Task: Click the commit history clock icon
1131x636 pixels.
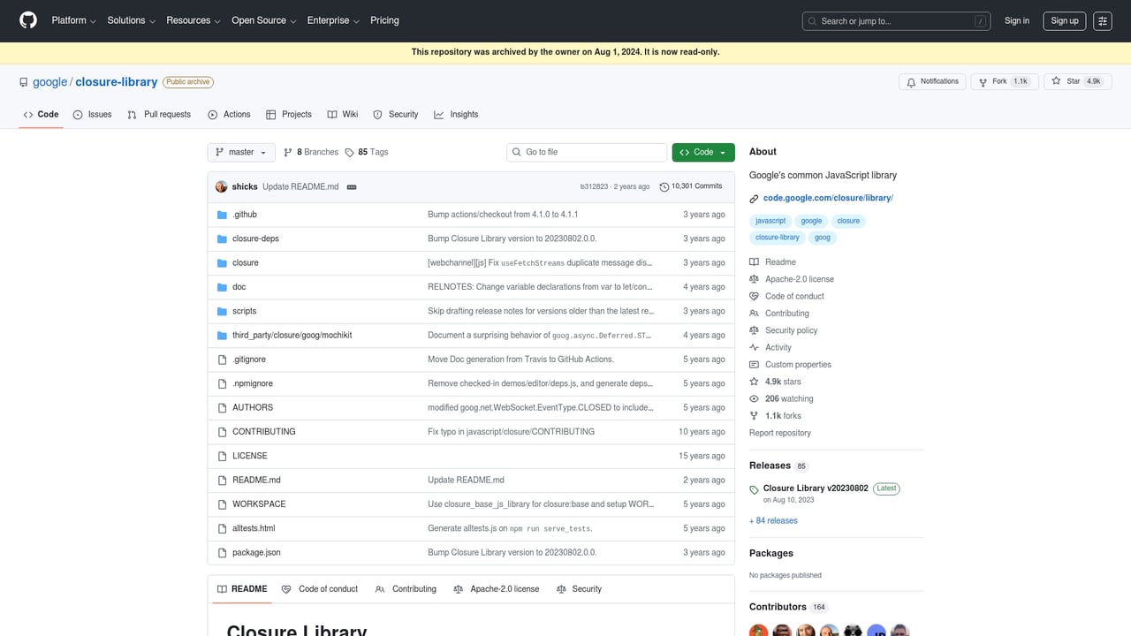Action: pyautogui.click(x=664, y=186)
